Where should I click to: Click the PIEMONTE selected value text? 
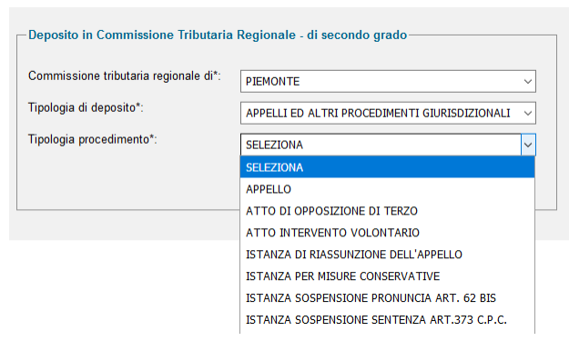click(272, 82)
